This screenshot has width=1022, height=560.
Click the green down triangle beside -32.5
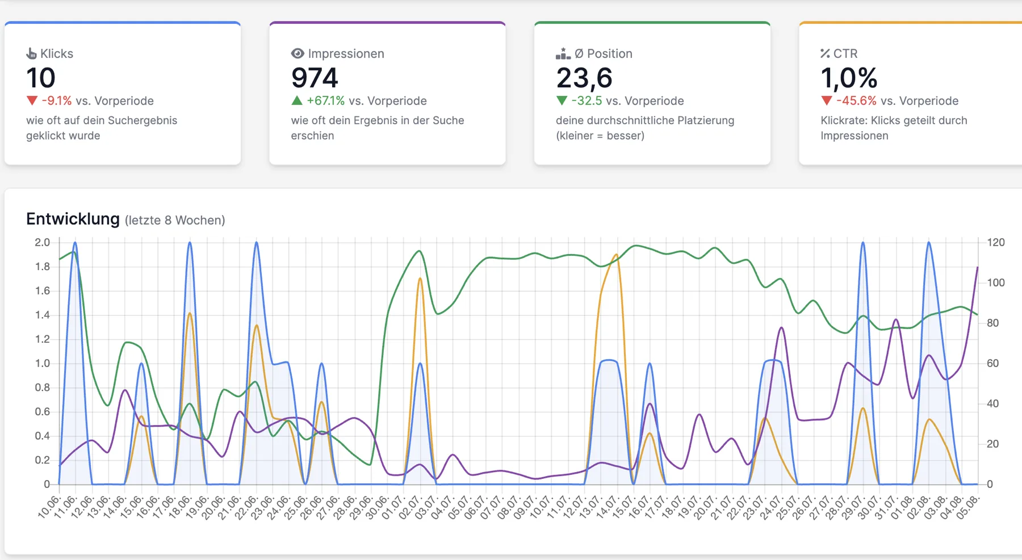point(562,100)
